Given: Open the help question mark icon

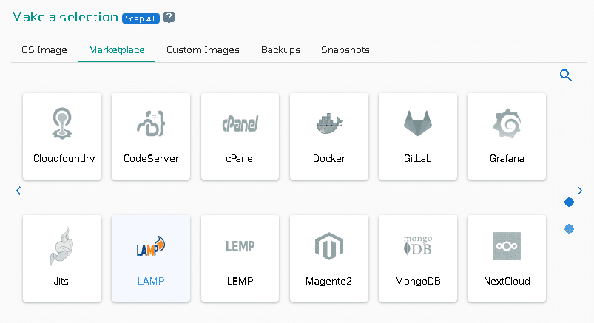Looking at the screenshot, I should pyautogui.click(x=169, y=18).
